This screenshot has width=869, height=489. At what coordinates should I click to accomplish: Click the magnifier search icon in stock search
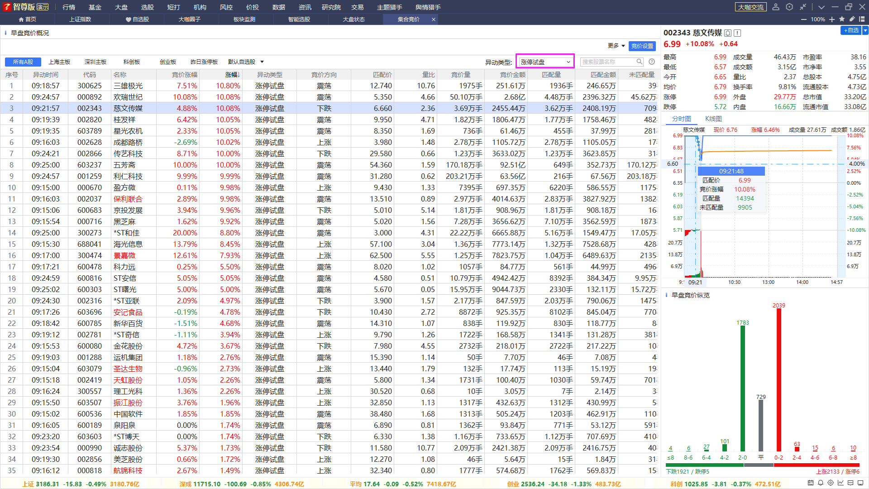640,62
